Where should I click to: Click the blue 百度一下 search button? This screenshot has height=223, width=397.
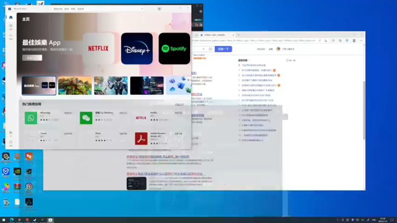point(223,49)
